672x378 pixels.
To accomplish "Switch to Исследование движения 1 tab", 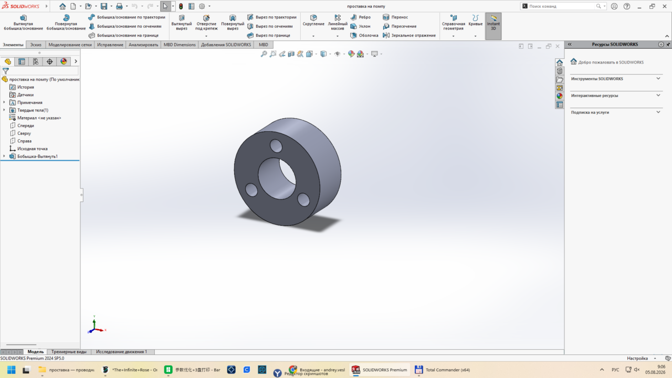I will tap(121, 352).
